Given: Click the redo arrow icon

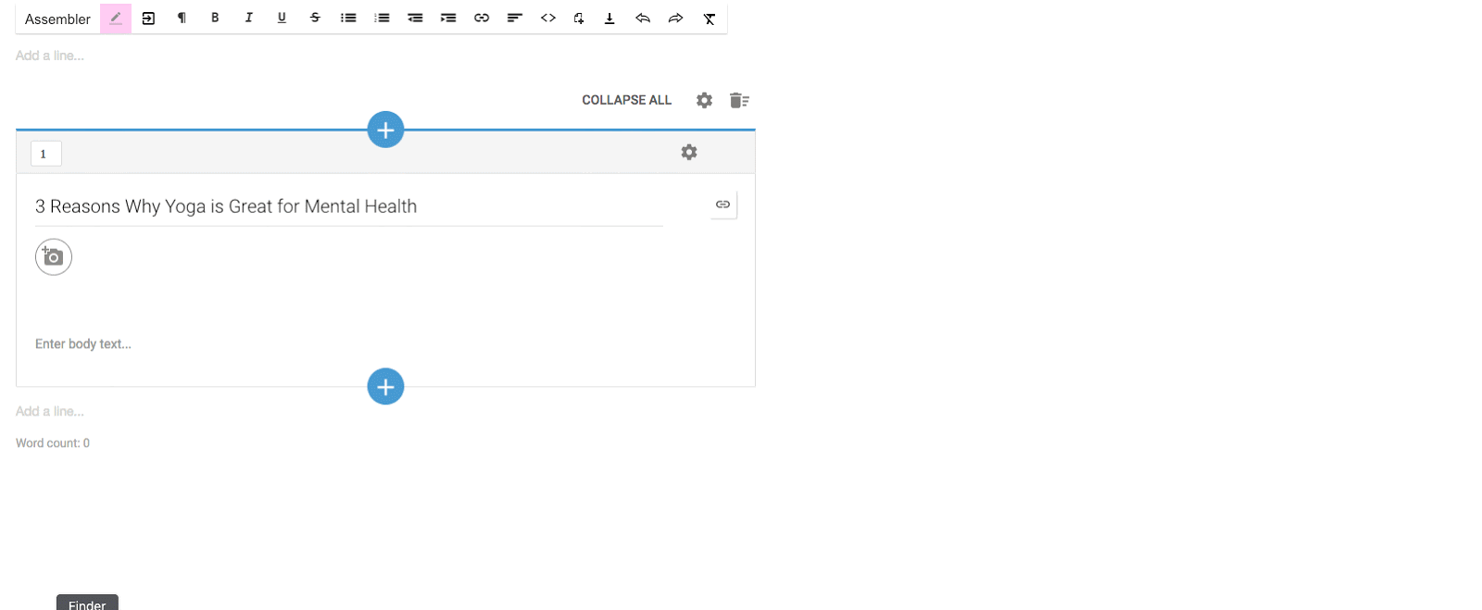Looking at the screenshot, I should click(676, 19).
